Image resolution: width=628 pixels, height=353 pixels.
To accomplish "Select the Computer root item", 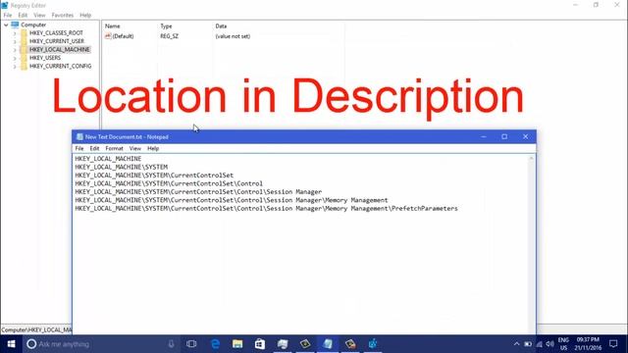I will 33,25.
